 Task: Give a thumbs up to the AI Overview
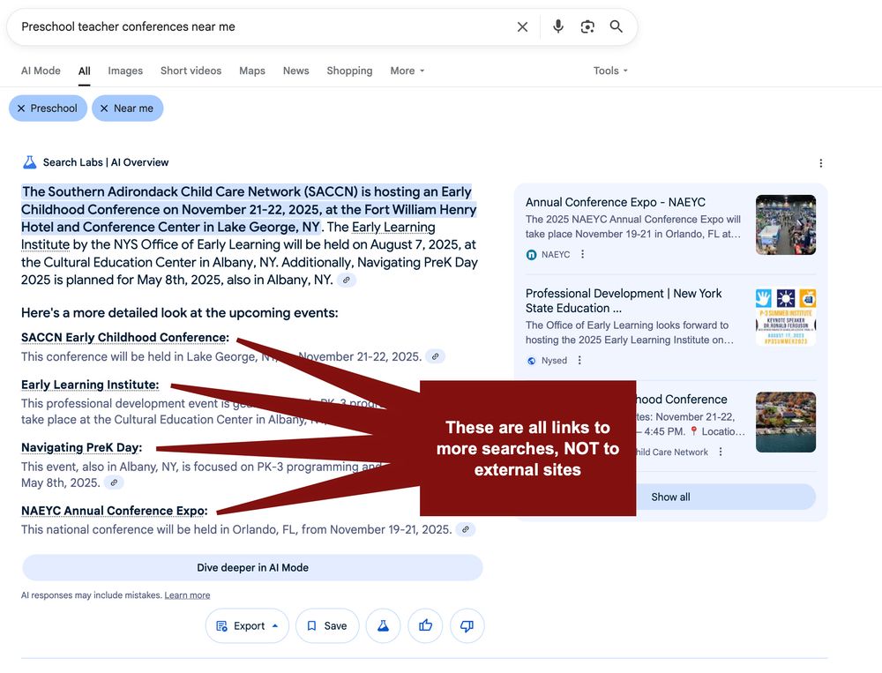pos(425,625)
